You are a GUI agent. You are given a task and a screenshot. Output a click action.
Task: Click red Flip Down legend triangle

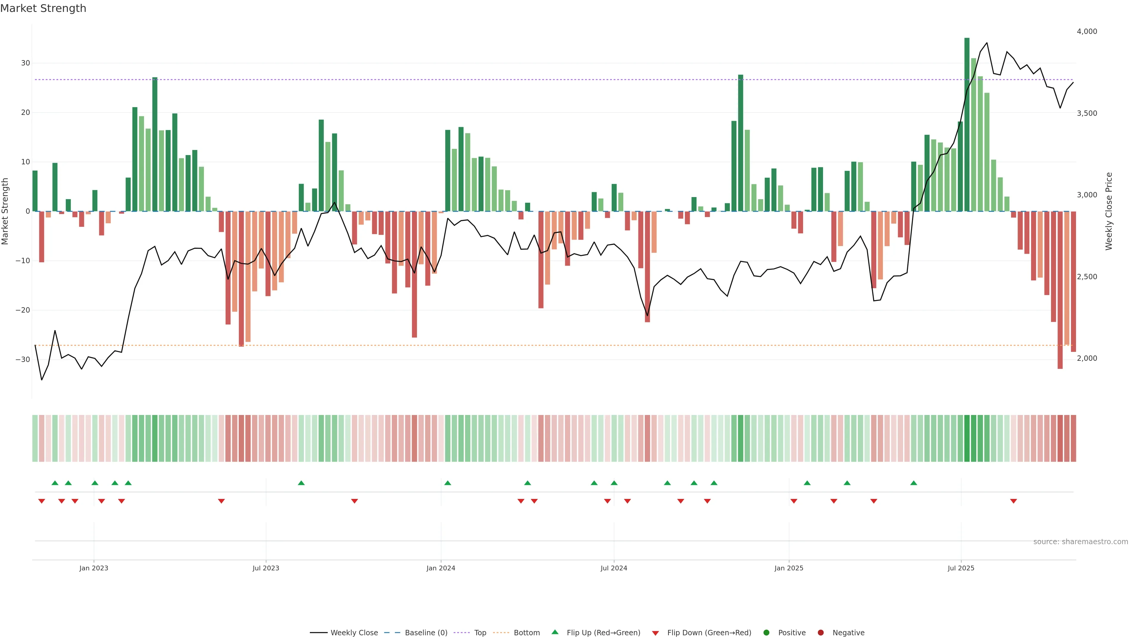655,633
